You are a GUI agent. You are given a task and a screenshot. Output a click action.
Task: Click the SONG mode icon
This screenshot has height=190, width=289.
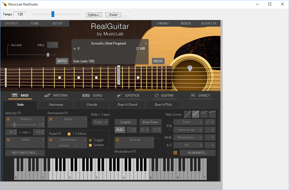click(86, 96)
